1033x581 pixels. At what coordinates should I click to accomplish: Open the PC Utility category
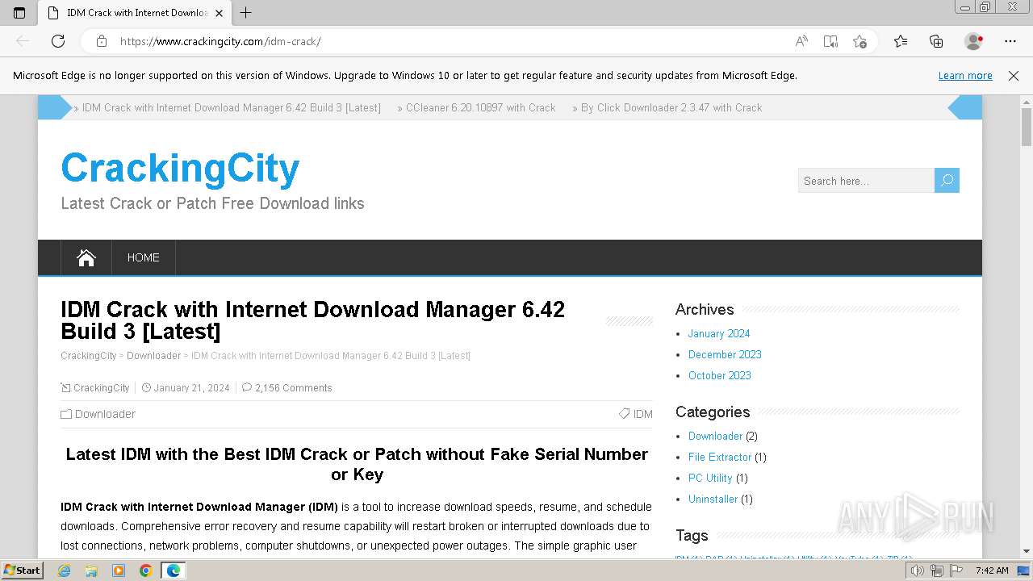pyautogui.click(x=710, y=478)
